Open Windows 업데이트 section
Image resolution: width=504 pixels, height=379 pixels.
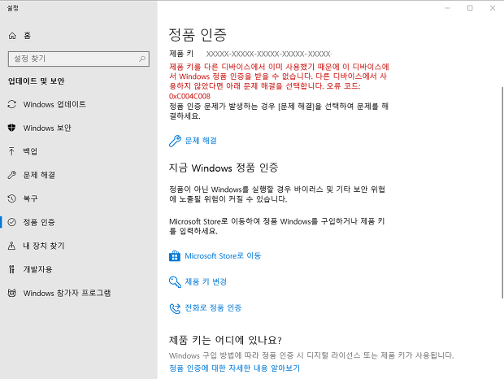[78, 104]
